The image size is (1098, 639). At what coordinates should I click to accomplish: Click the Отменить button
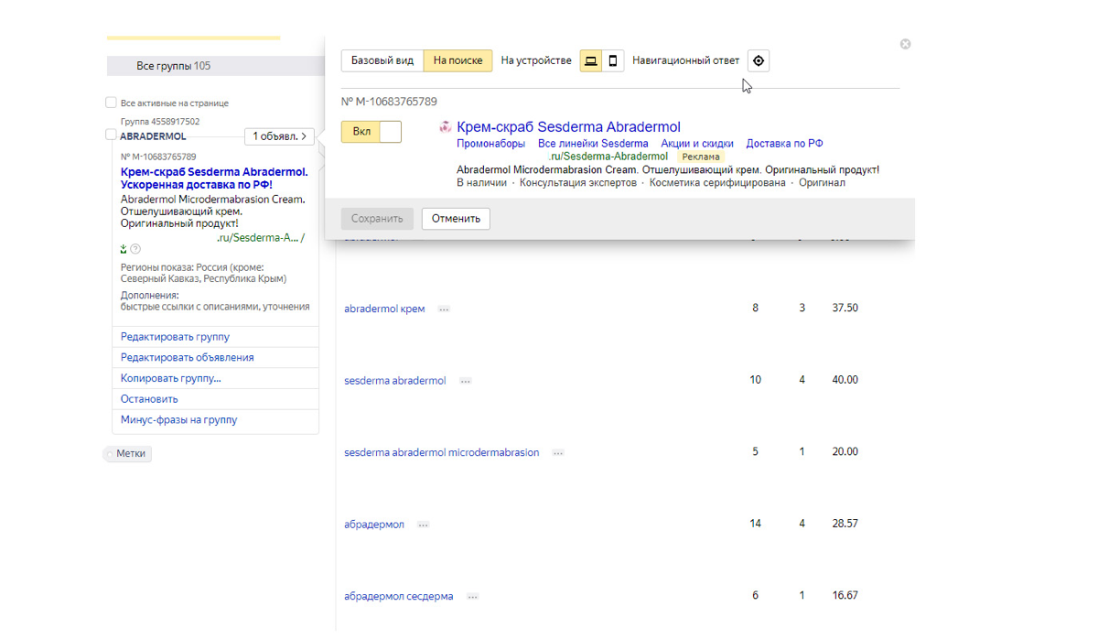point(456,219)
